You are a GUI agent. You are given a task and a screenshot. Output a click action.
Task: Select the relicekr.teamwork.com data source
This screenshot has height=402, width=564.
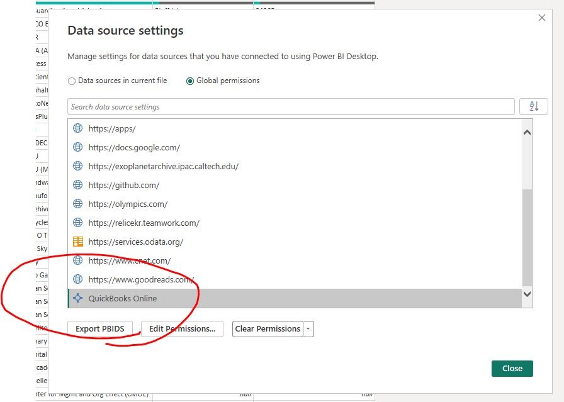pos(295,223)
